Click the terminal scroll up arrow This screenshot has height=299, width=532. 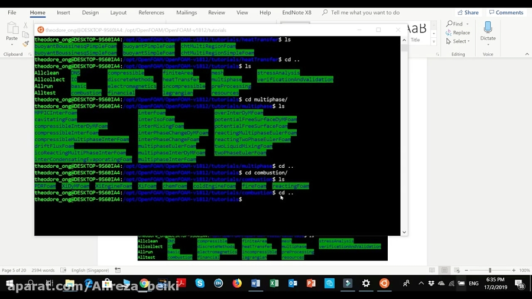(x=404, y=40)
